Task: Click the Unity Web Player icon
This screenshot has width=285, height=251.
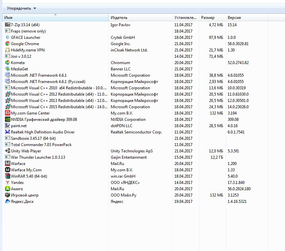Action: 7,151
